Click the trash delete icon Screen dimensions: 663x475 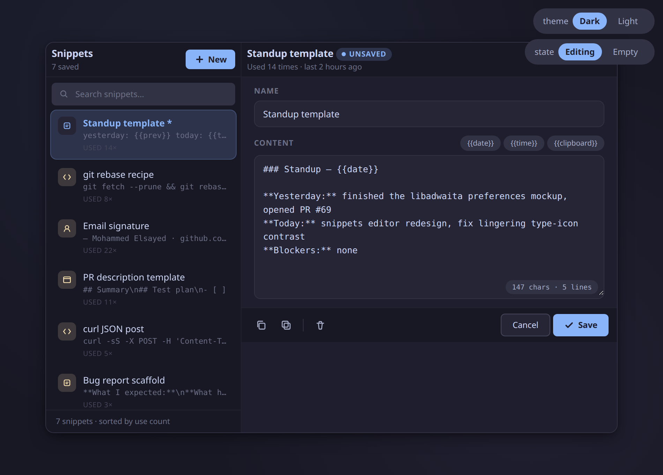coord(320,325)
